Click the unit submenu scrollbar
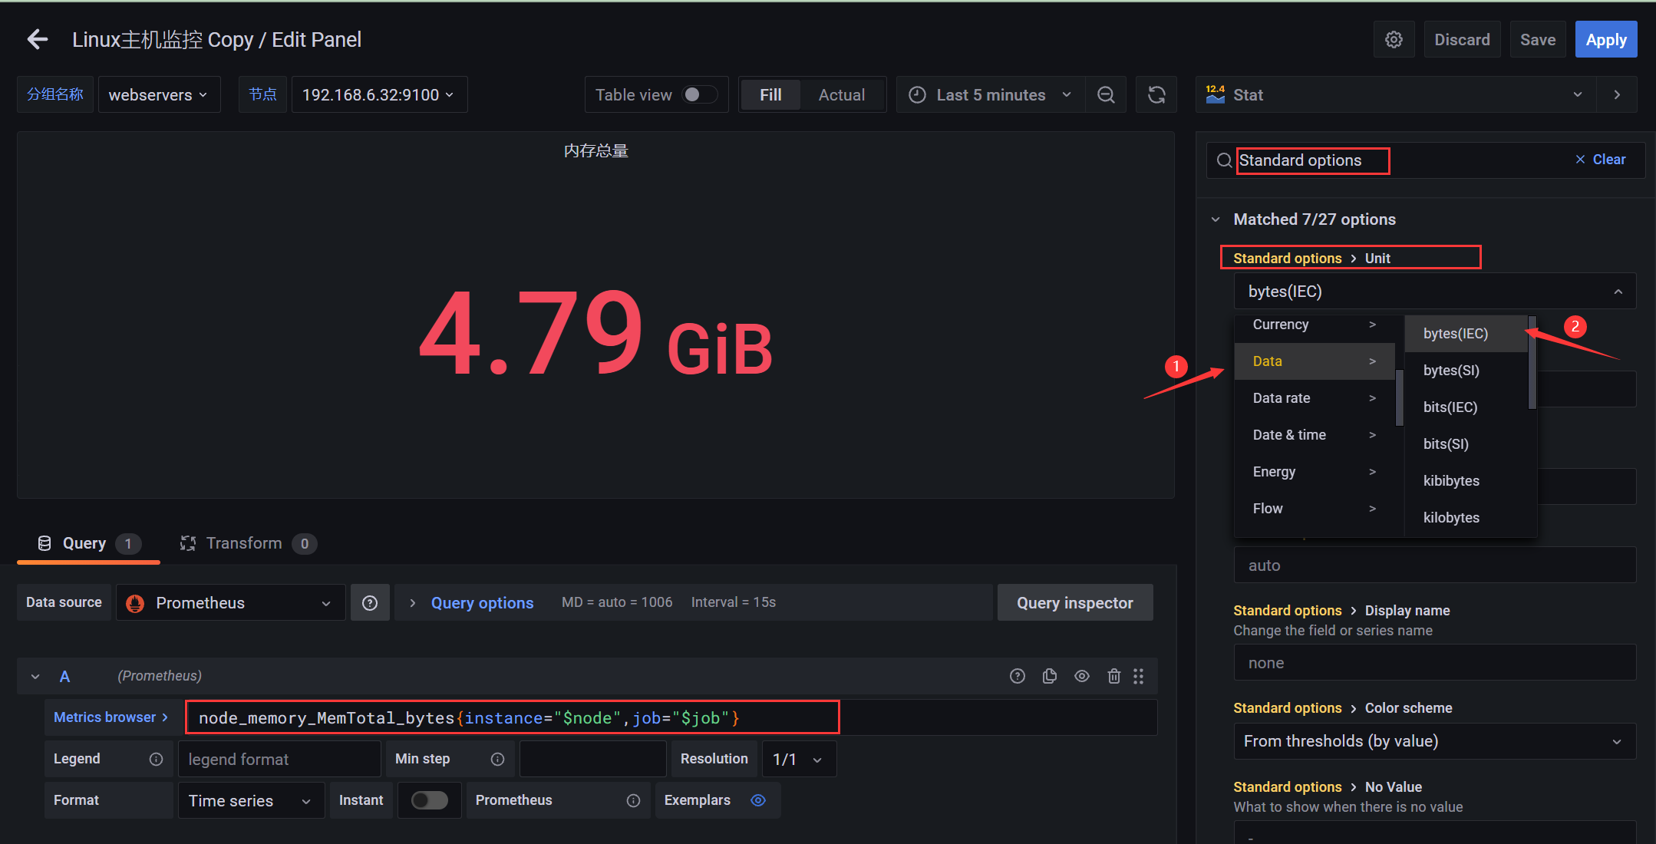The width and height of the screenshot is (1656, 844). [x=1532, y=363]
